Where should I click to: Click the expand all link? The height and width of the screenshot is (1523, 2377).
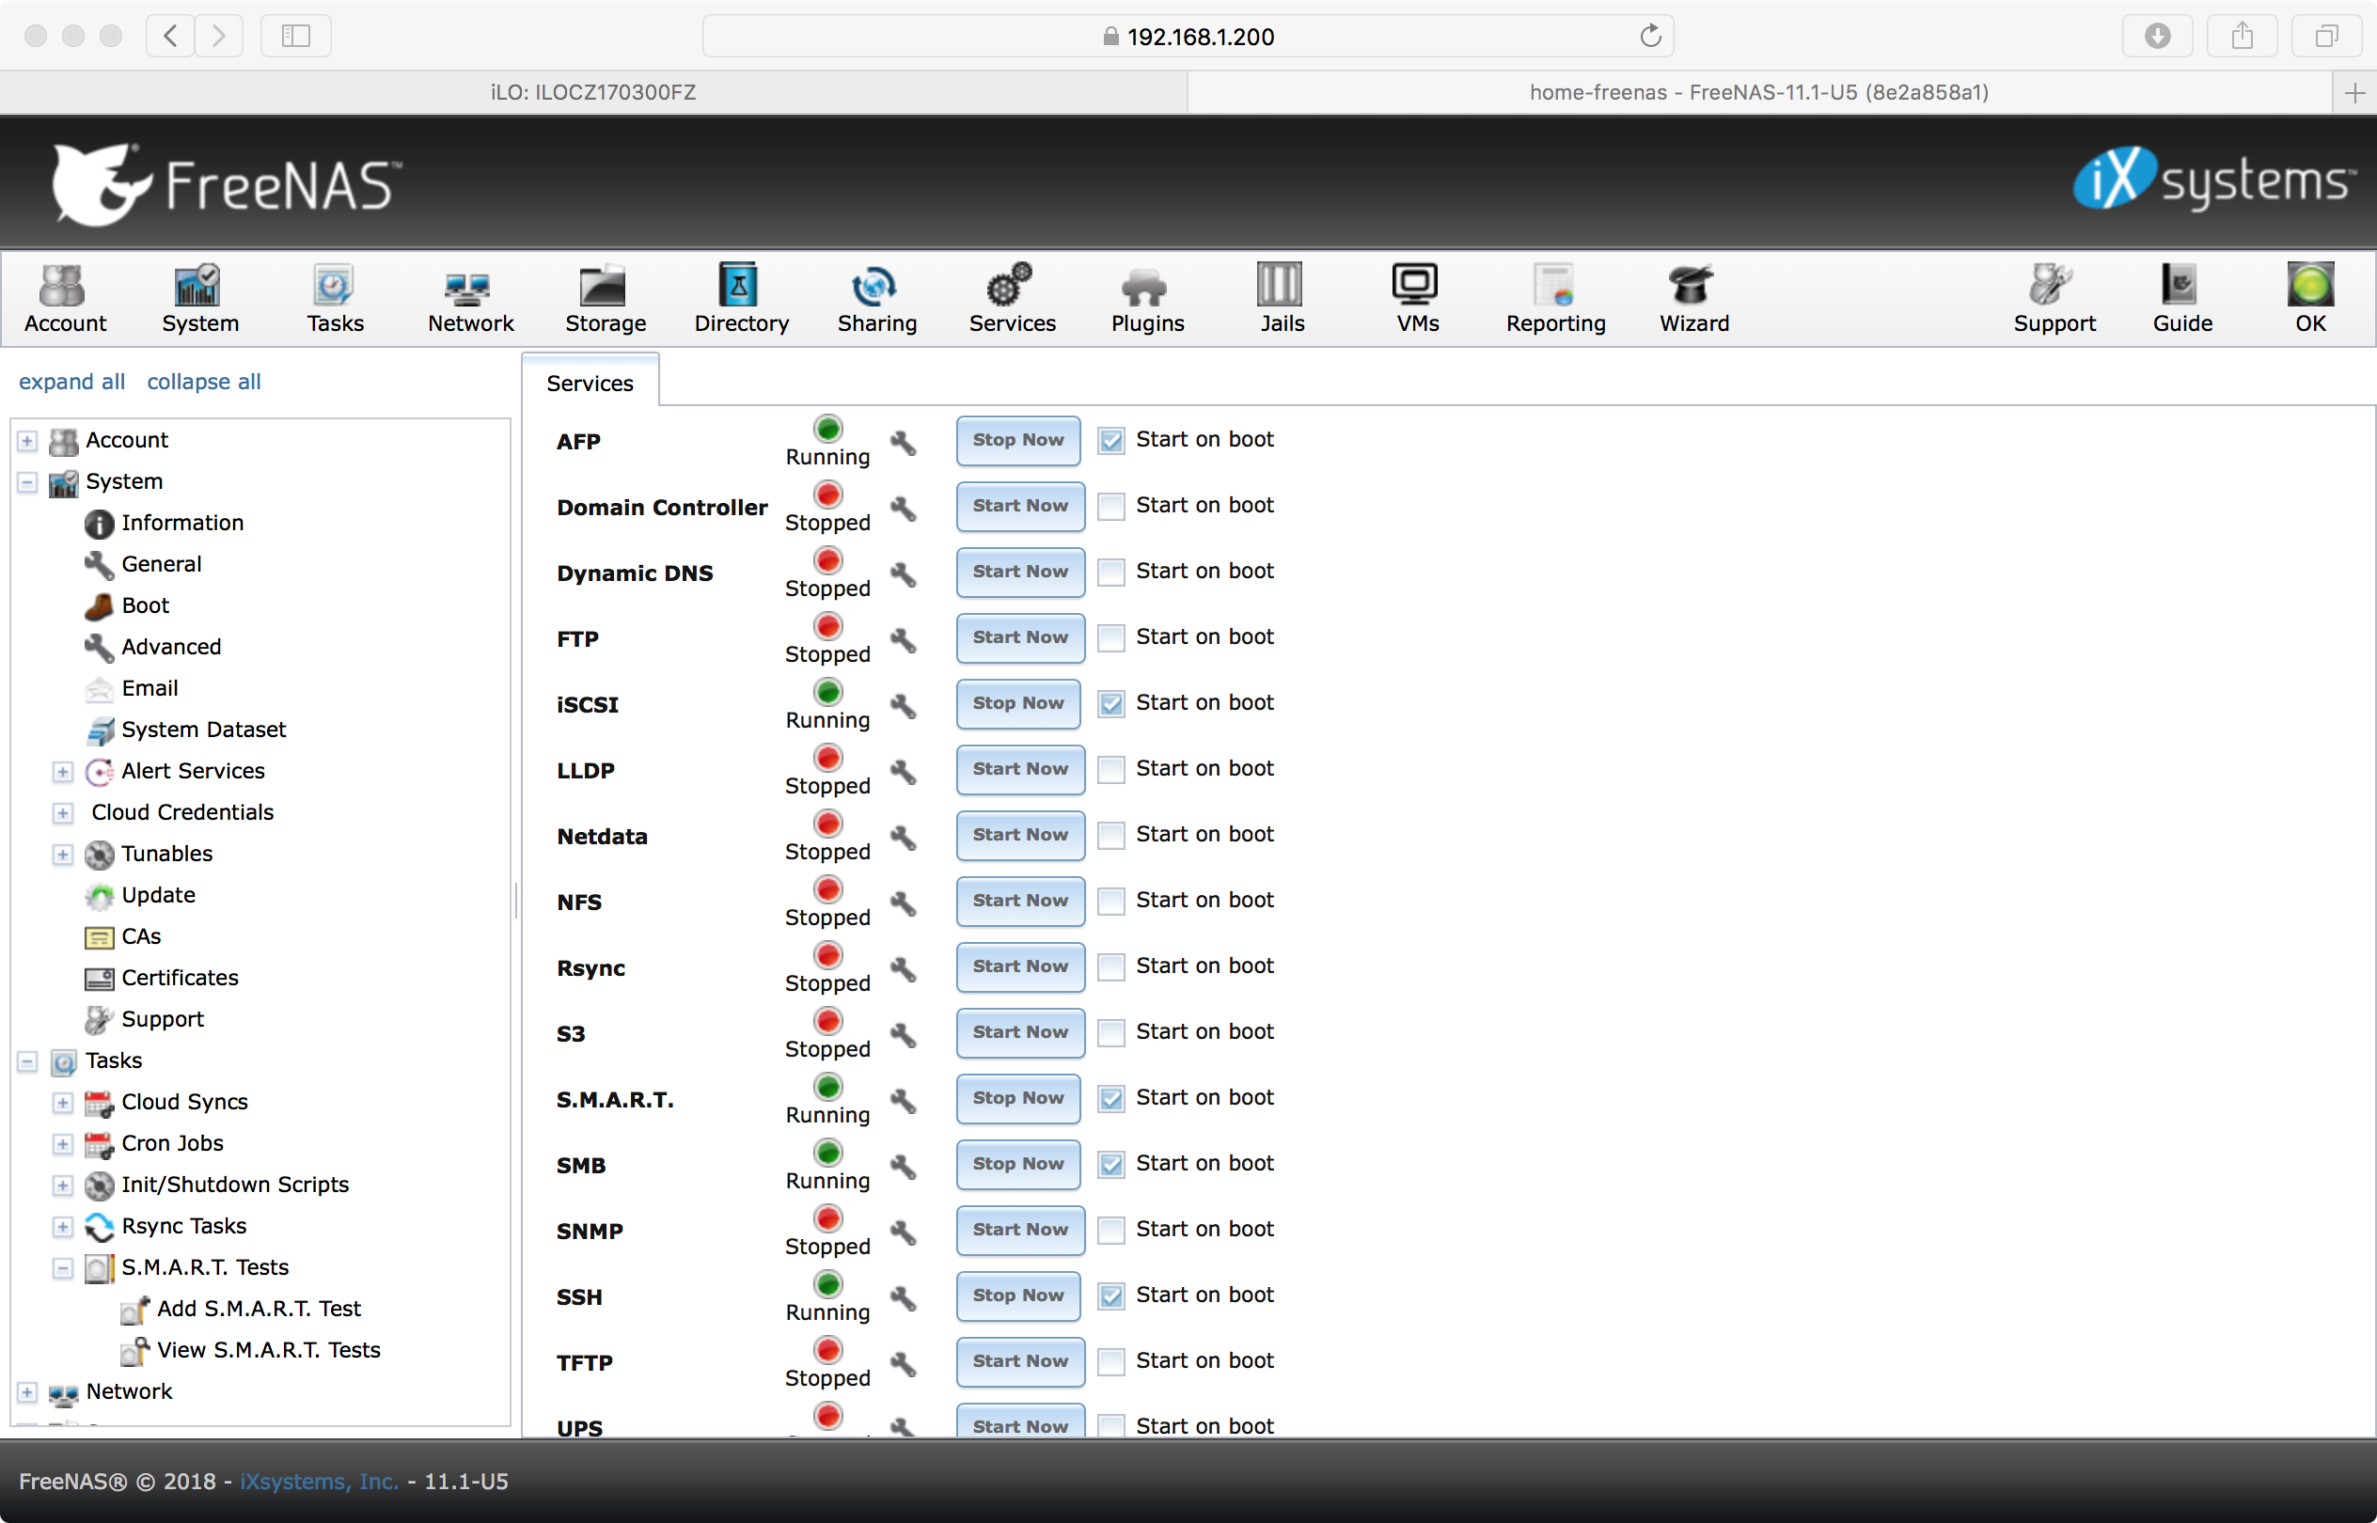(x=72, y=382)
